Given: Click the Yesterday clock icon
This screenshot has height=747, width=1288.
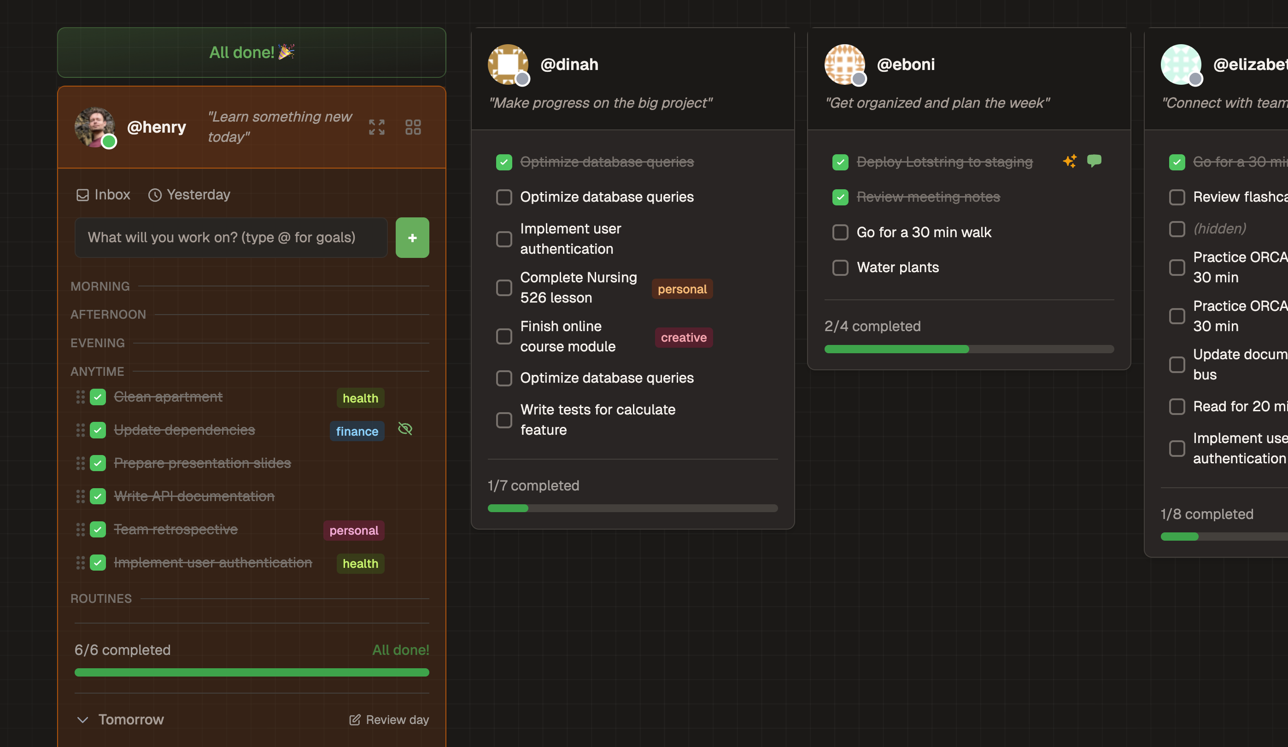Looking at the screenshot, I should (155, 195).
